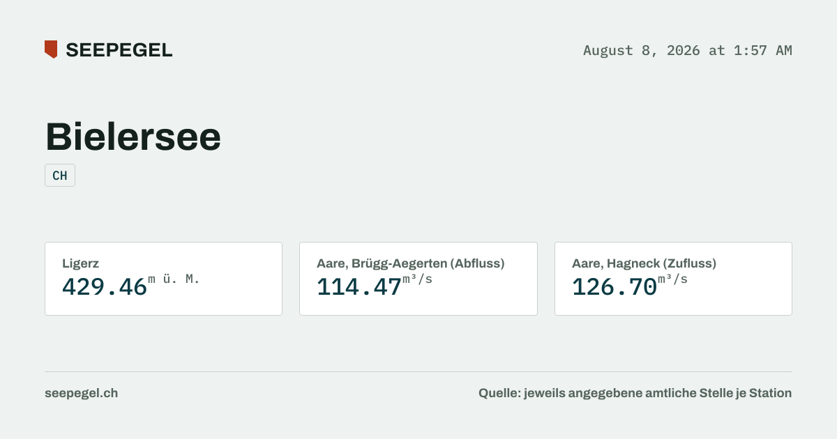The width and height of the screenshot is (837, 439).
Task: Click the Aare, Hagneck (Zufluss) label
Action: point(644,263)
